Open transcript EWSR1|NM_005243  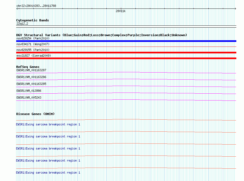coord(29,97)
